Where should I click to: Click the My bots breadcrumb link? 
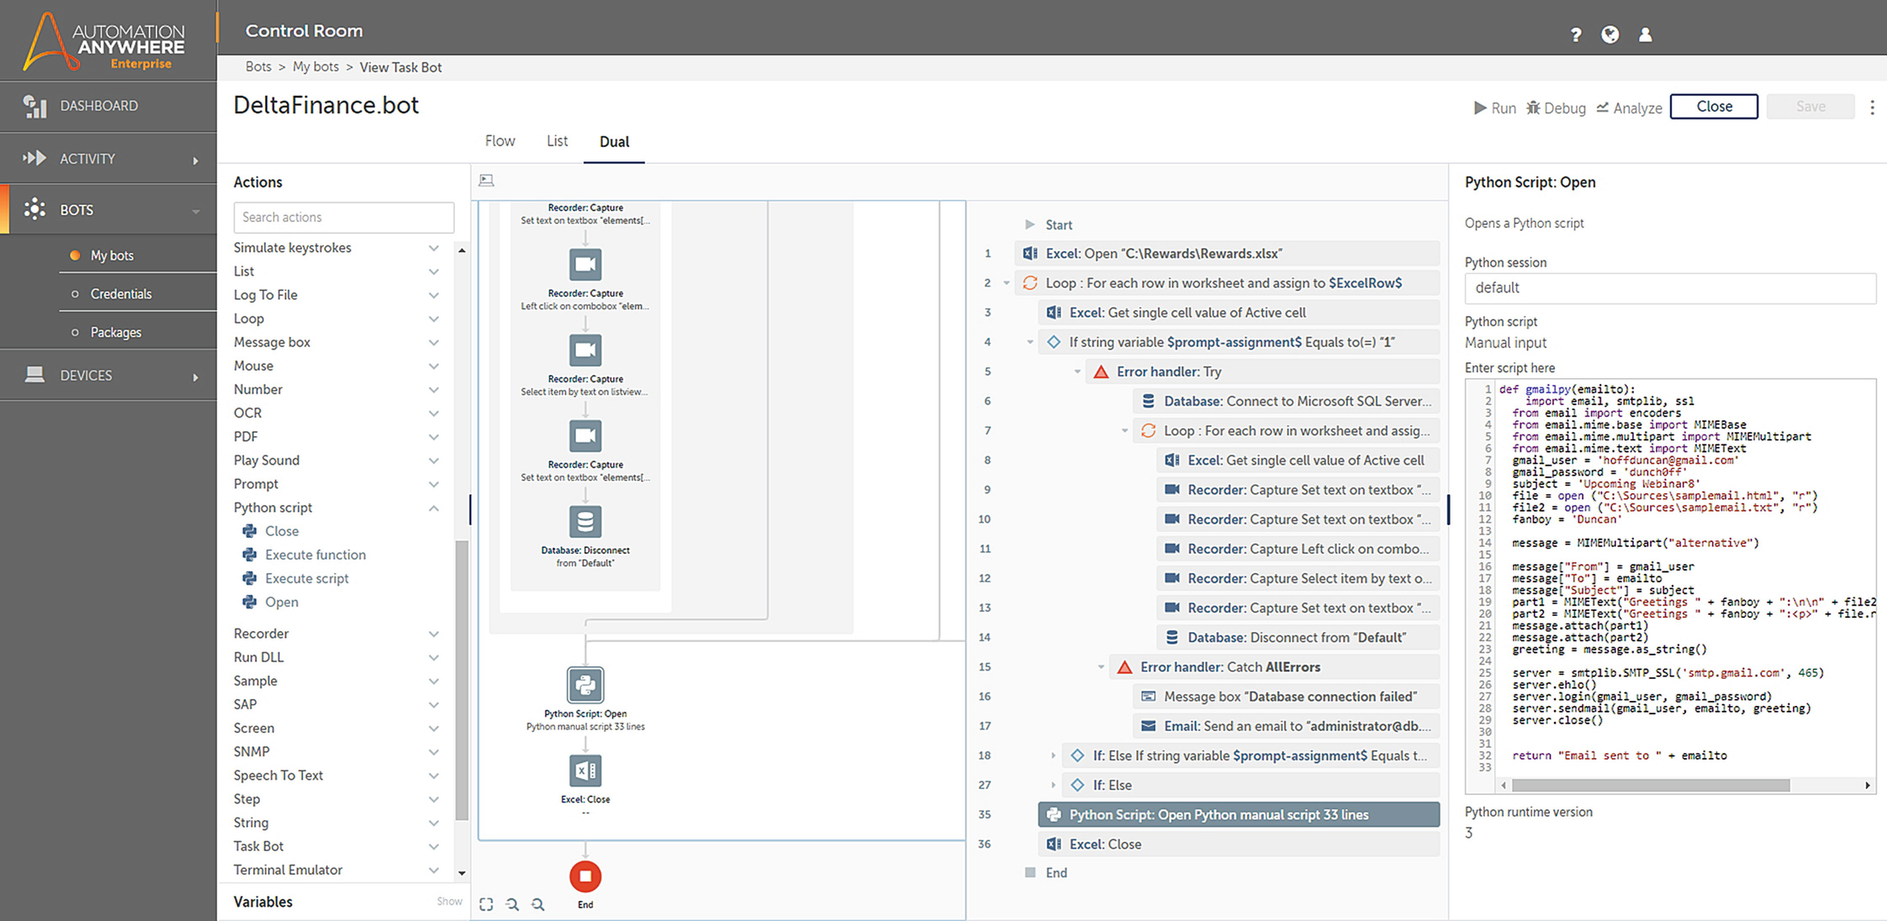[315, 66]
